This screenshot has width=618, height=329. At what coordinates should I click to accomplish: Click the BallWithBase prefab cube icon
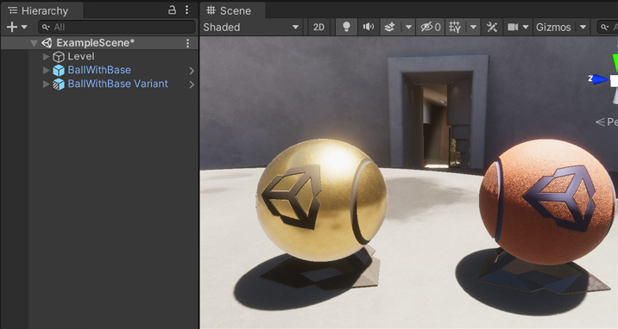pos(59,71)
